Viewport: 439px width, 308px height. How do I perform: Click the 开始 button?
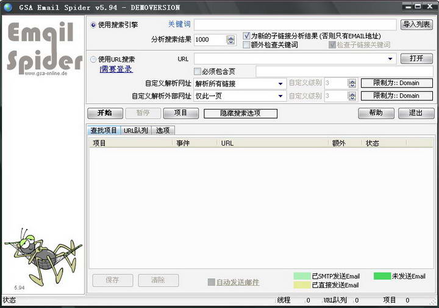(x=105, y=113)
